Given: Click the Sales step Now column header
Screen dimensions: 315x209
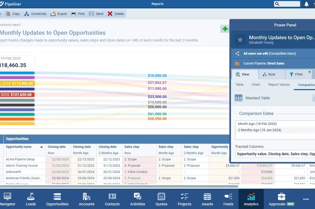Looking at the screenshot, I should [139, 150].
